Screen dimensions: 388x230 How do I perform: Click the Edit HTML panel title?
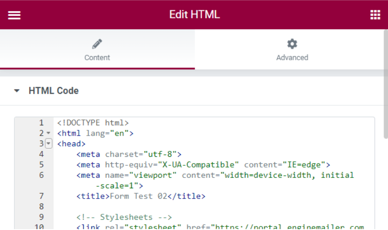[x=194, y=14]
